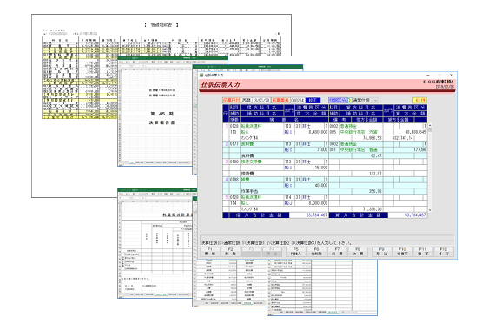The height and width of the screenshot is (330, 495).
Task: Click the F2 delete function button
Action: [230, 252]
